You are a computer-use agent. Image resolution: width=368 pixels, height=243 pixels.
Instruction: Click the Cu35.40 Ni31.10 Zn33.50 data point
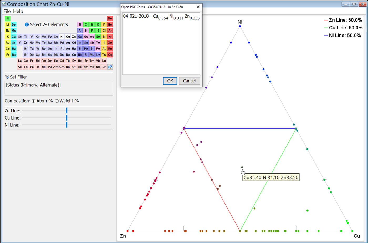[x=242, y=167]
